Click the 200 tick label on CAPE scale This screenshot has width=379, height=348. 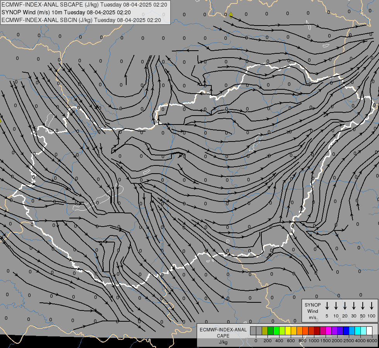point(268,341)
